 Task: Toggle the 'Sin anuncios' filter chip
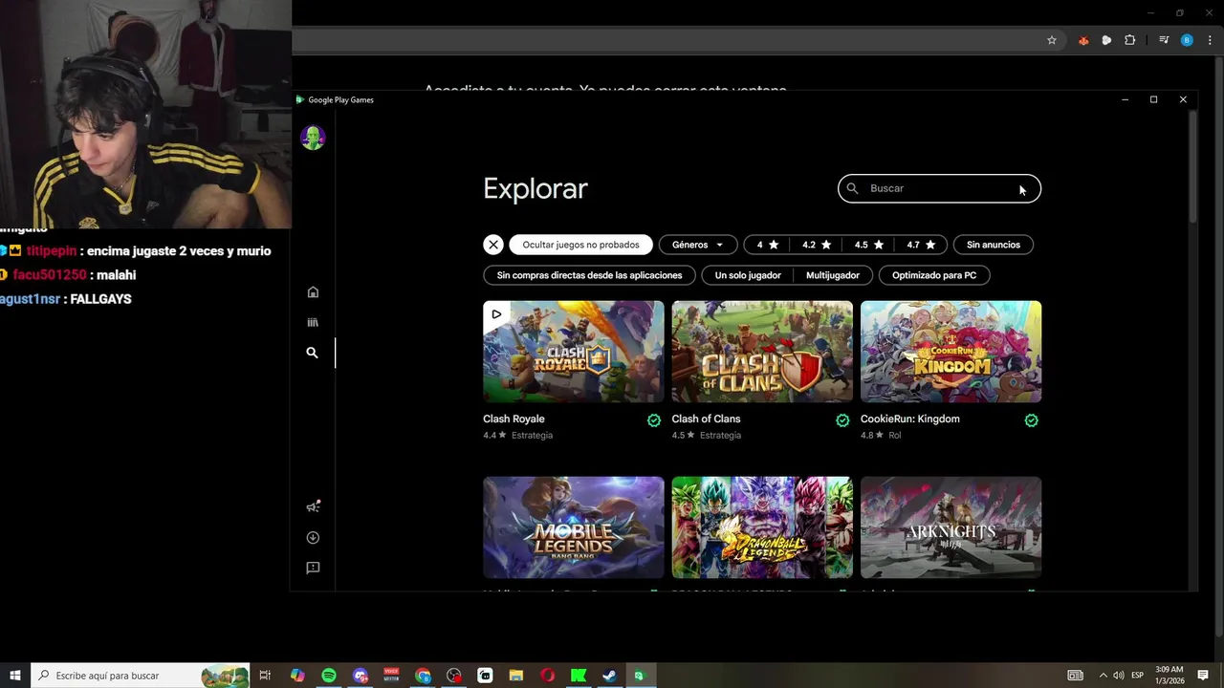pos(994,245)
